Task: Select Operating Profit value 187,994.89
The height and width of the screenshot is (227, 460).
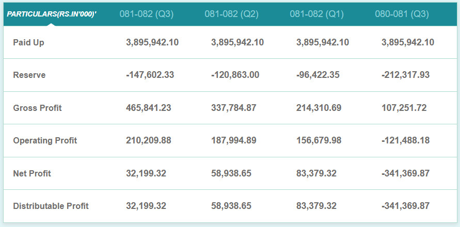Action: click(x=233, y=140)
